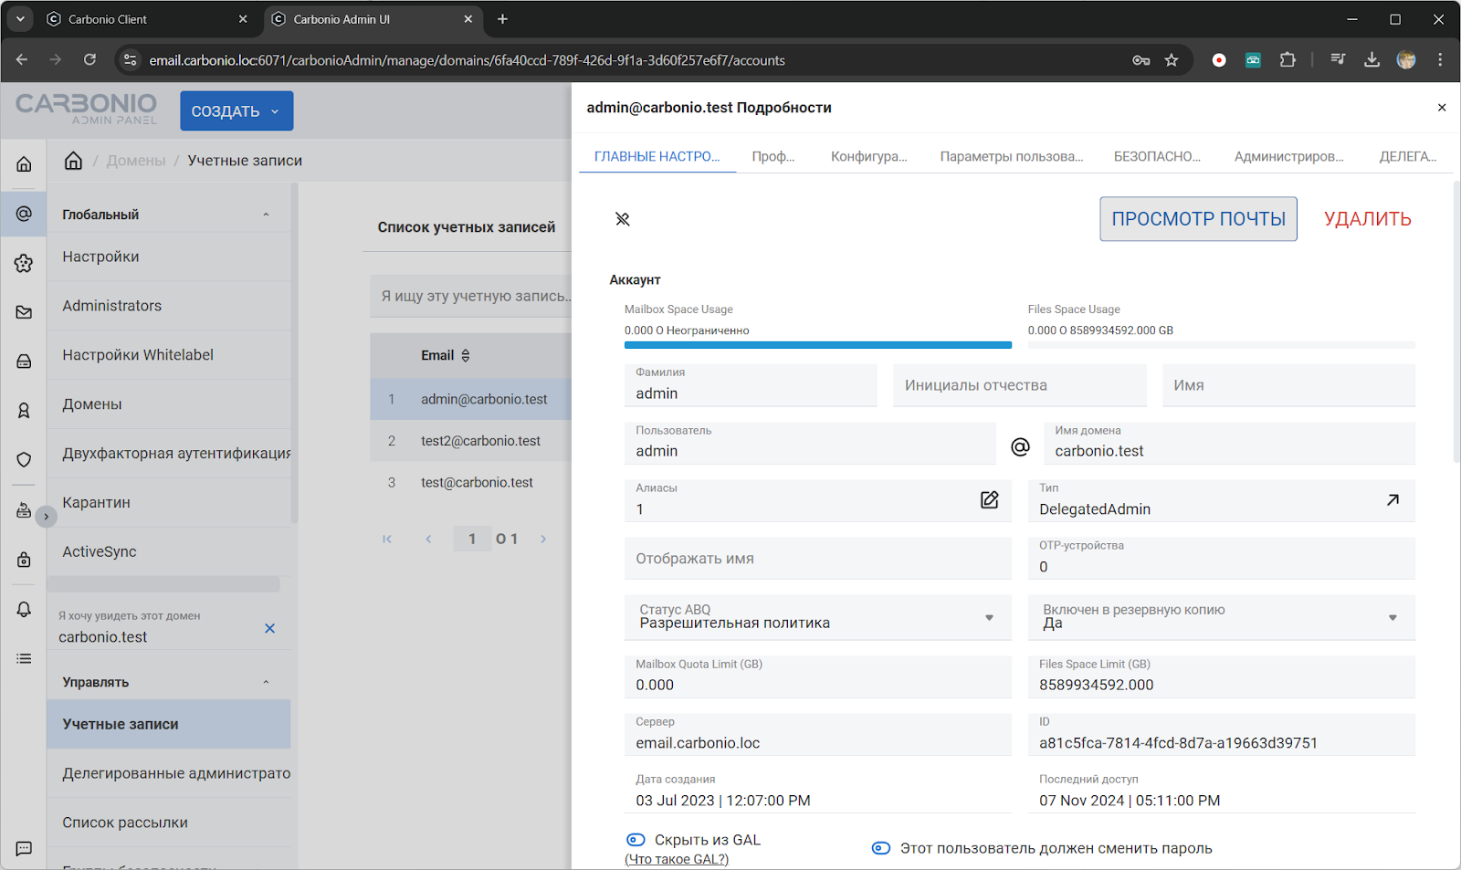Close the admin@carbonio.test details panel
Viewport: 1461px width, 870px height.
(1442, 108)
